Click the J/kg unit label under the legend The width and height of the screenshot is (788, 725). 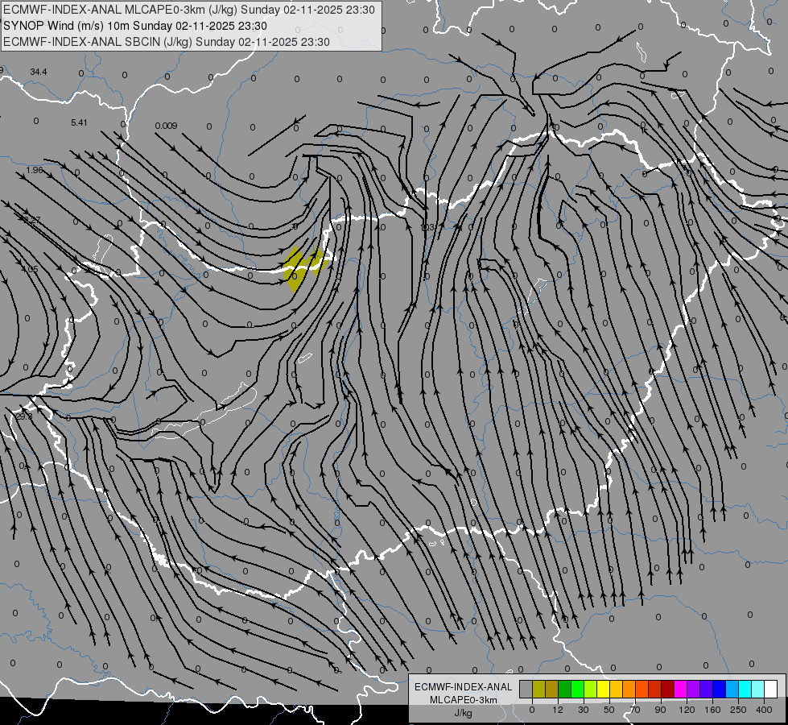pyautogui.click(x=464, y=713)
